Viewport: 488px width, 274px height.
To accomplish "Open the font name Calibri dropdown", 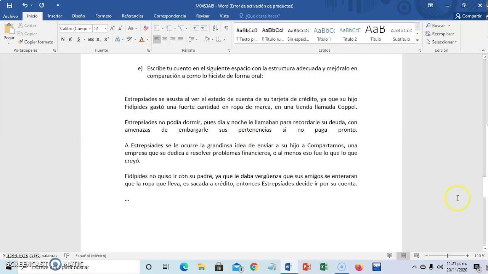I will 90,29.
